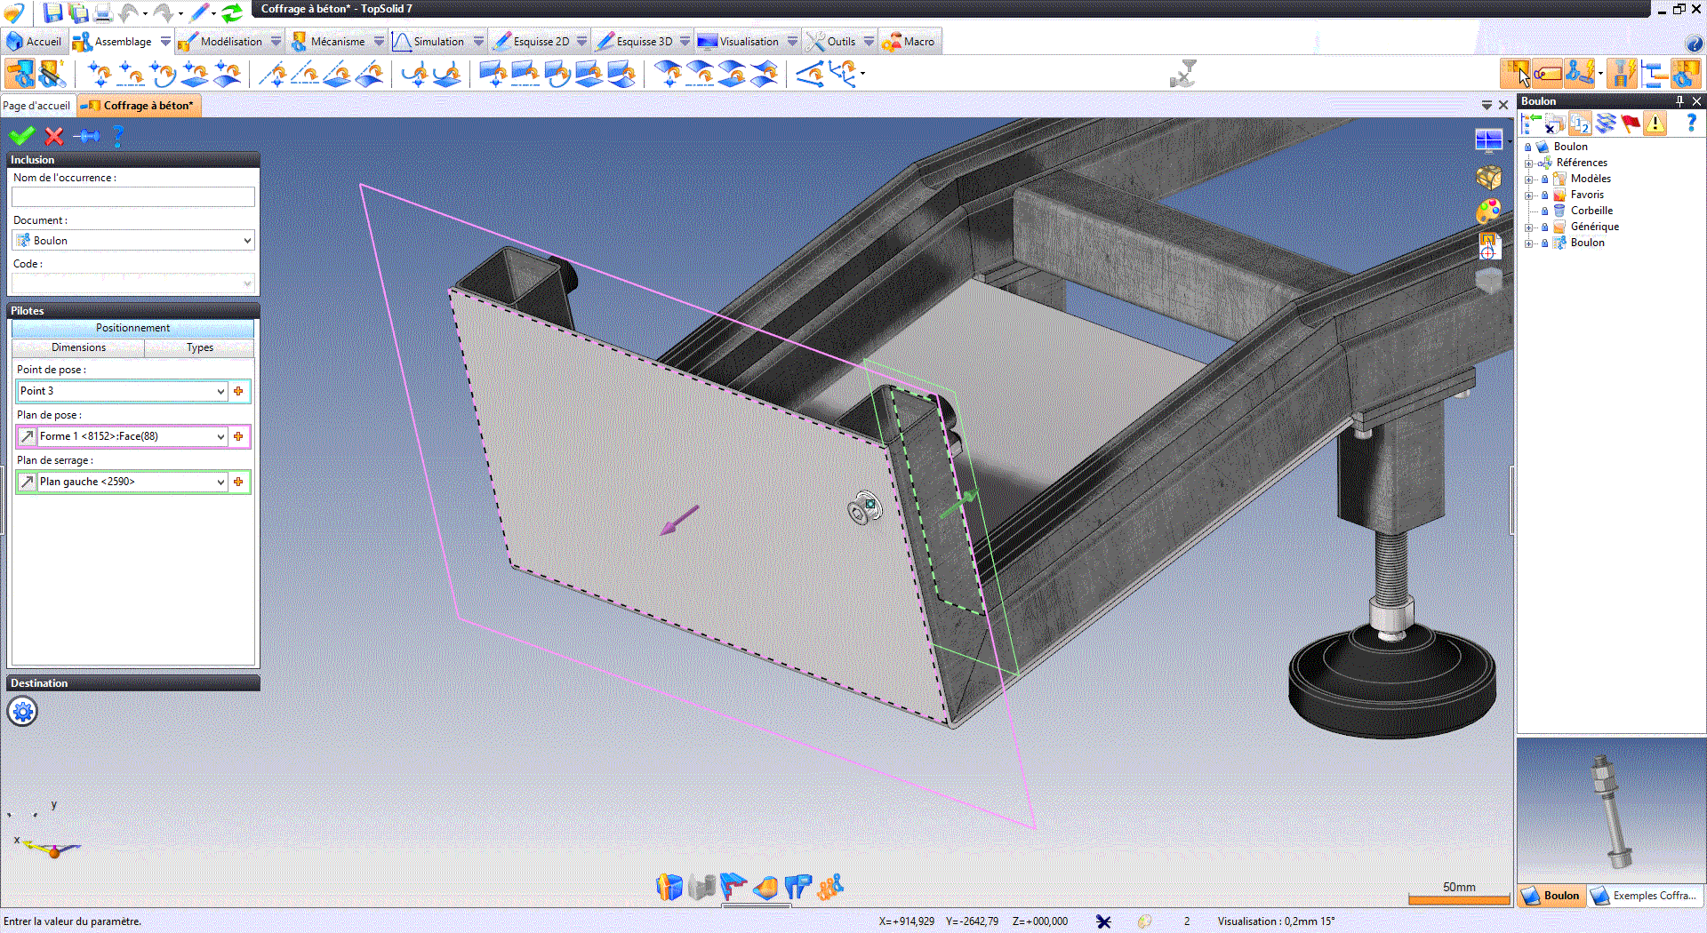Click the layers stack icon in Boulon panel
This screenshot has height=933, width=1707.
coord(1606,124)
